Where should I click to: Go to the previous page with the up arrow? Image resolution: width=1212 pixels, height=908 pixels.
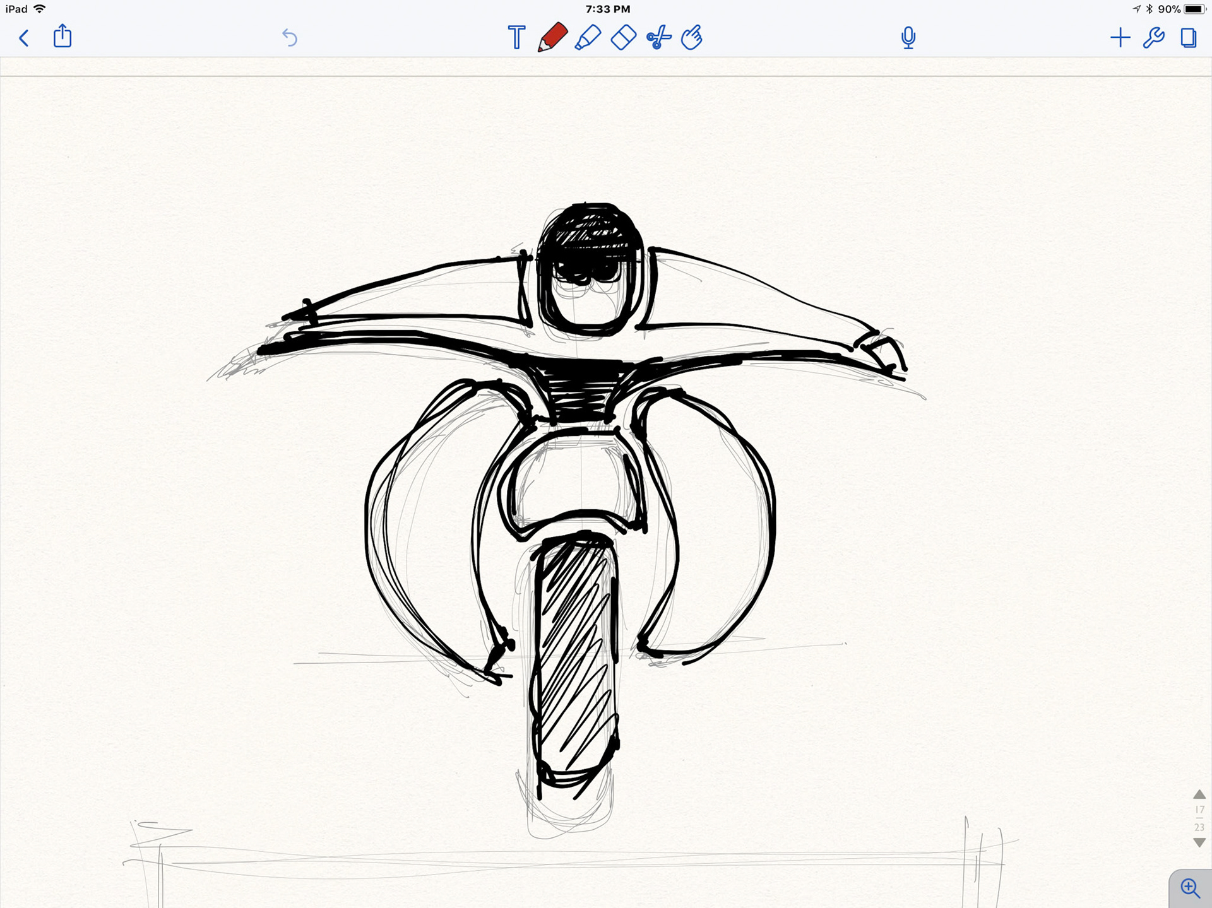pos(1199,794)
